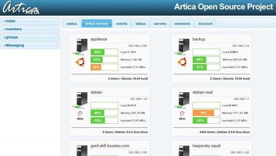
Task: Click the appliance 50% load progress bar
Action: click(104, 52)
